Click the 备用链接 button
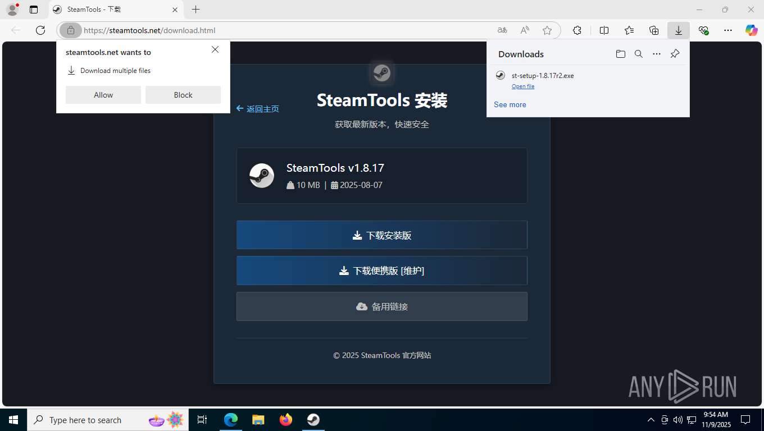This screenshot has width=764, height=431. (382, 306)
